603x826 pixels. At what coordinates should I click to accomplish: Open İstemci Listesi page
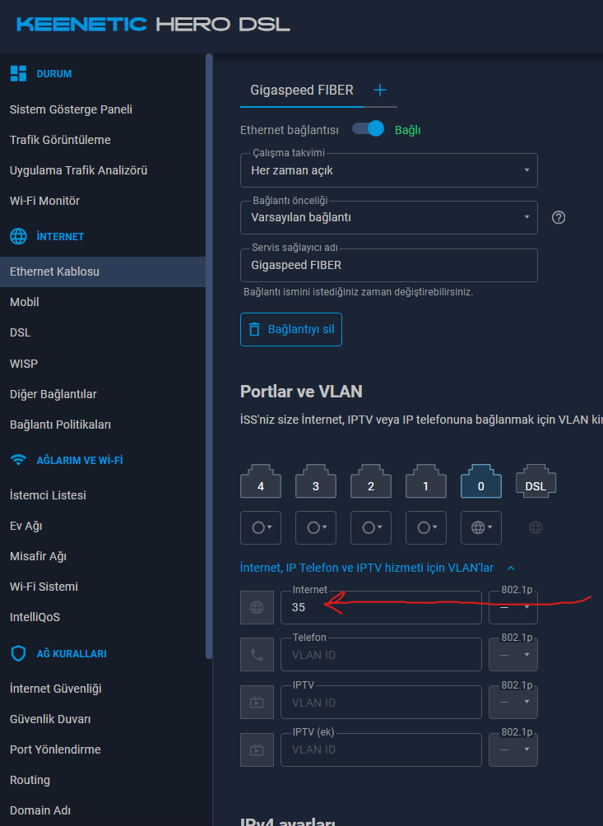48,495
